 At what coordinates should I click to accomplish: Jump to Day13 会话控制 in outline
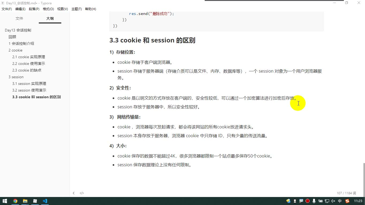point(18,30)
